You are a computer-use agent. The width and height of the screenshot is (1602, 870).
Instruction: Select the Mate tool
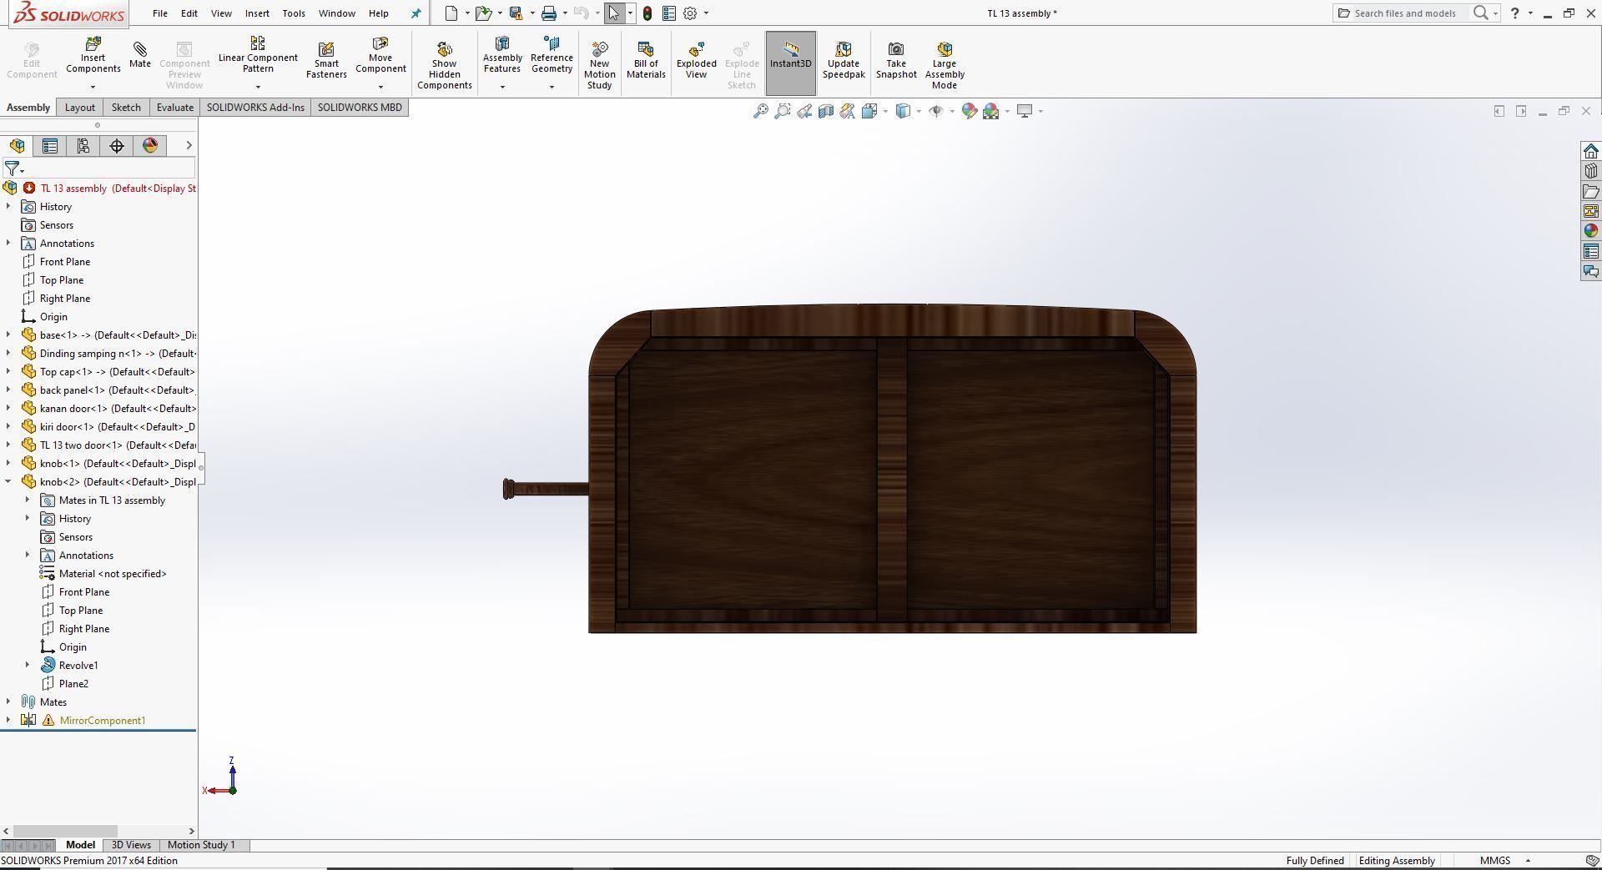click(x=139, y=55)
